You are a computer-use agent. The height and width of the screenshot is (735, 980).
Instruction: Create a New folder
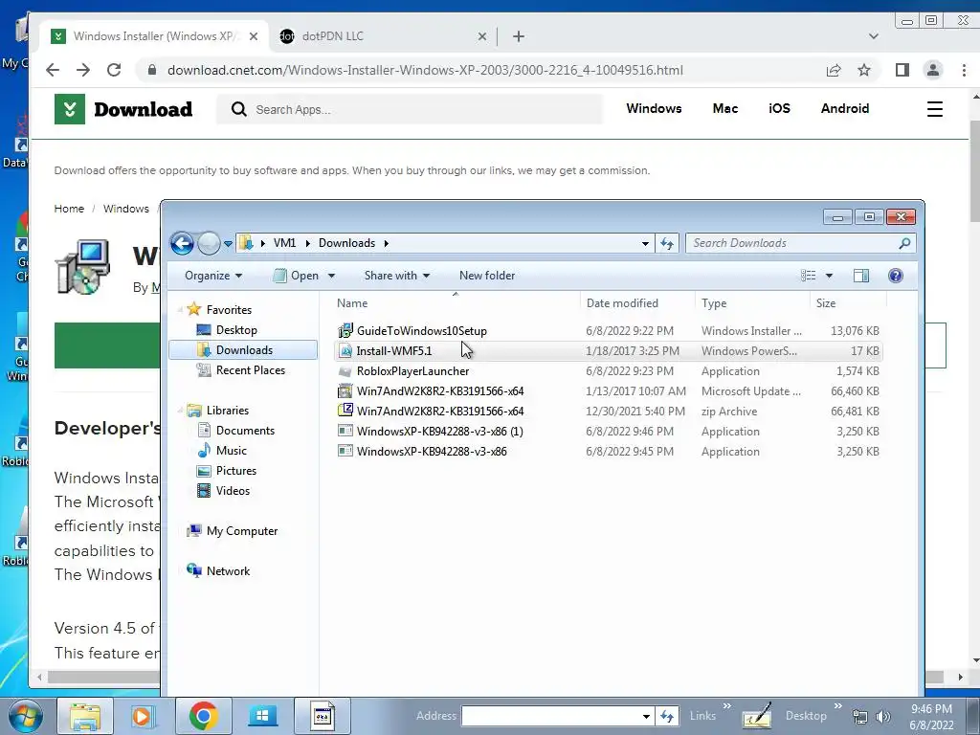tap(487, 276)
